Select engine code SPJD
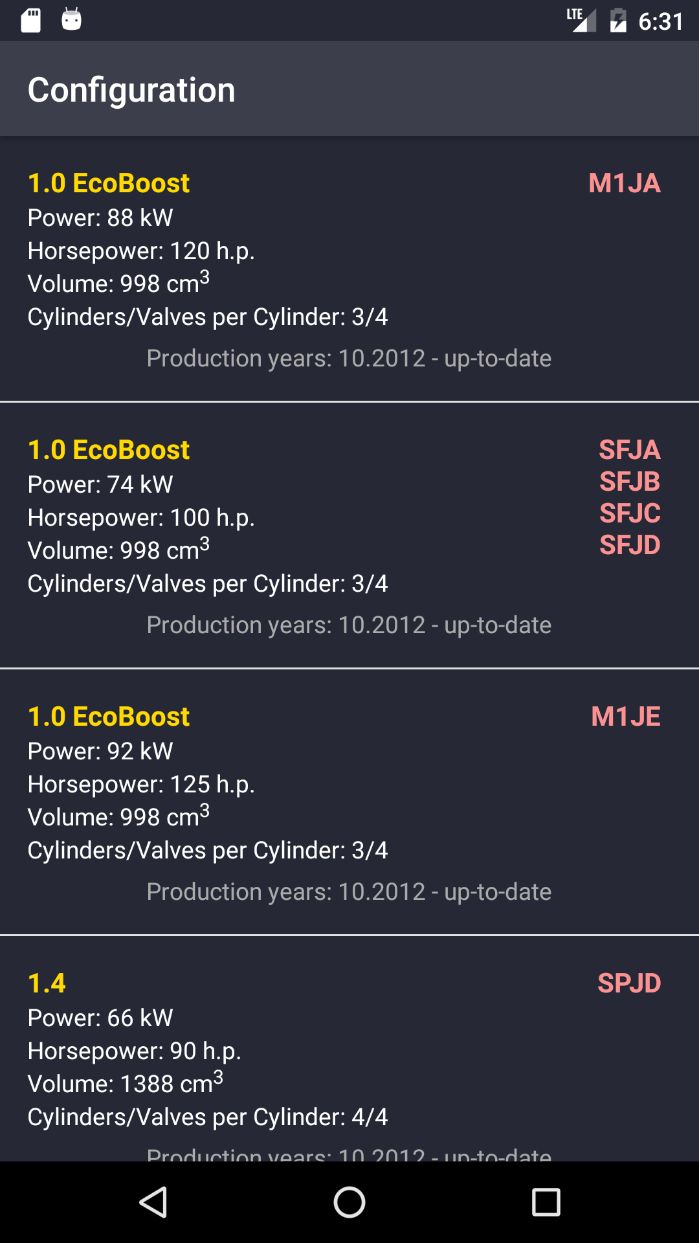Screen dimensions: 699x1243 point(629,983)
